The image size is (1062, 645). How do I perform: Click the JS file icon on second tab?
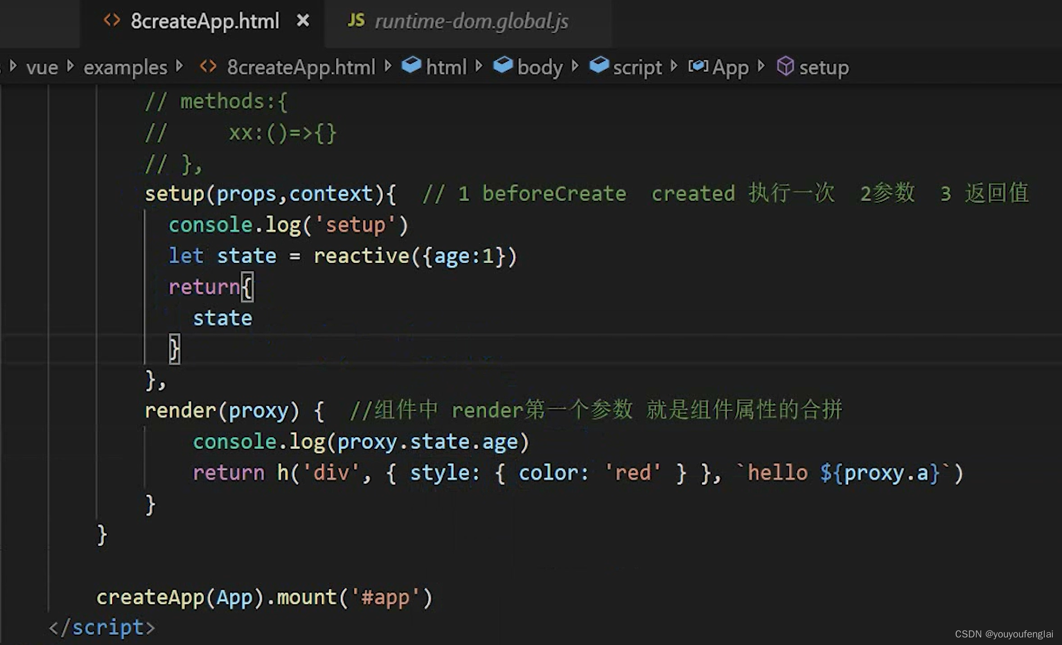click(x=356, y=20)
